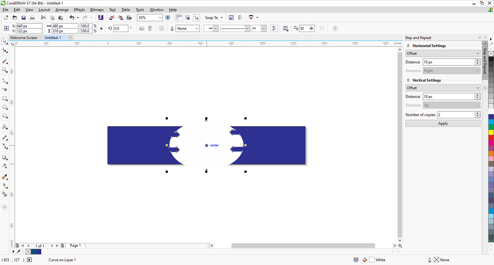Click the Import icon
Image resolution: width=494 pixels, height=265 pixels.
(112, 18)
